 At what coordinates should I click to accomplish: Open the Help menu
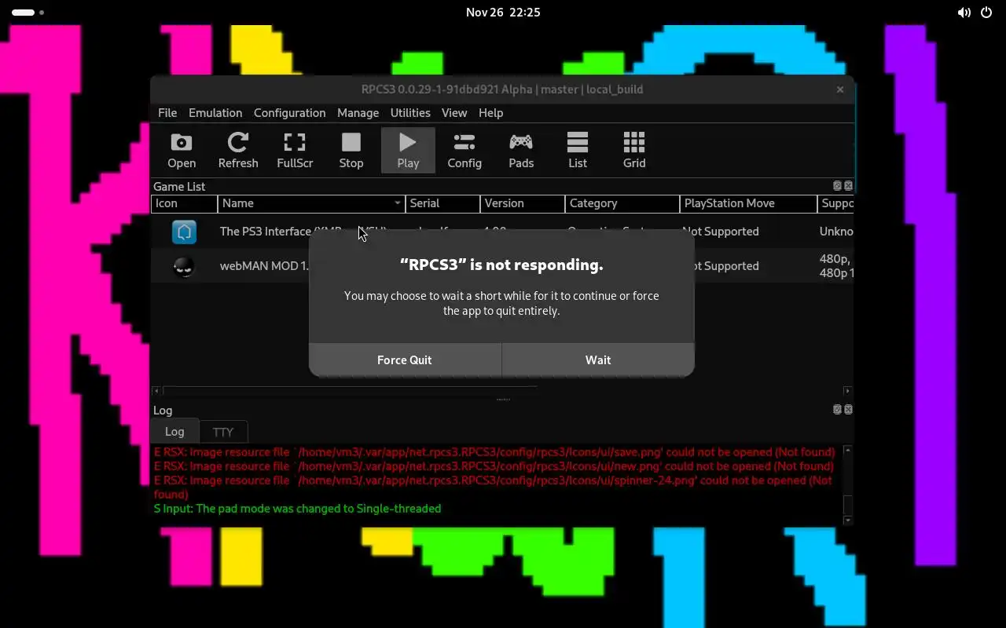coord(490,113)
